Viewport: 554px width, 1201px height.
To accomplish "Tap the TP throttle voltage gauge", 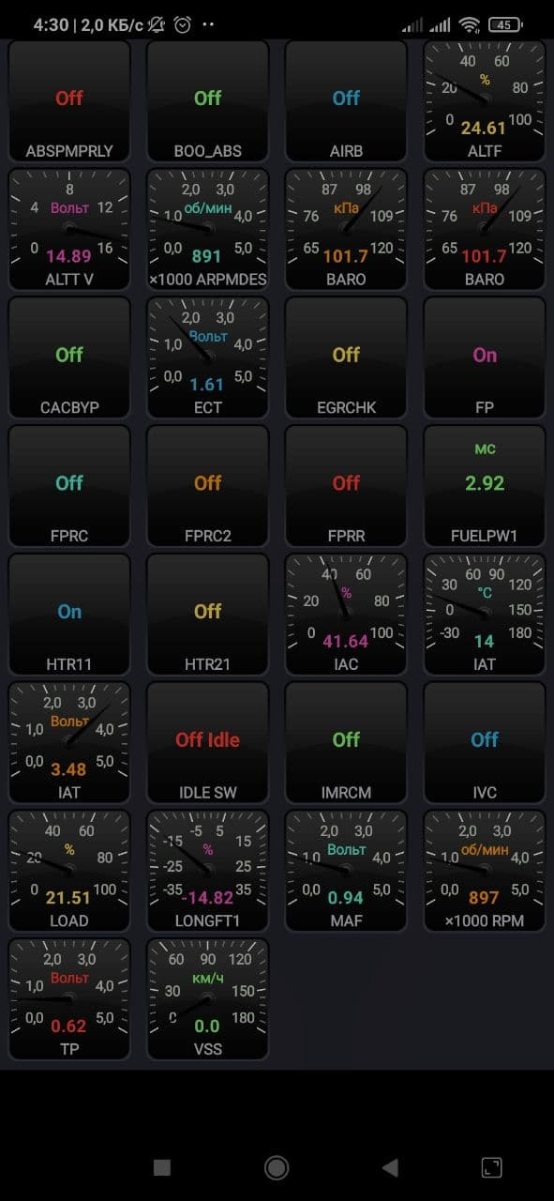I will point(69,999).
